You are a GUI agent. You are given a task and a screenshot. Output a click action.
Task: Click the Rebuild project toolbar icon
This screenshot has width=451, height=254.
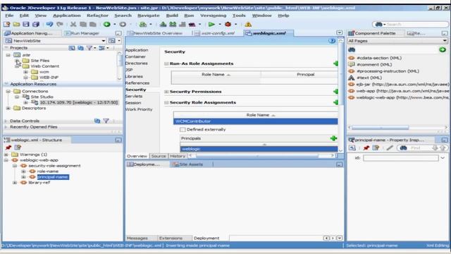(x=173, y=25)
